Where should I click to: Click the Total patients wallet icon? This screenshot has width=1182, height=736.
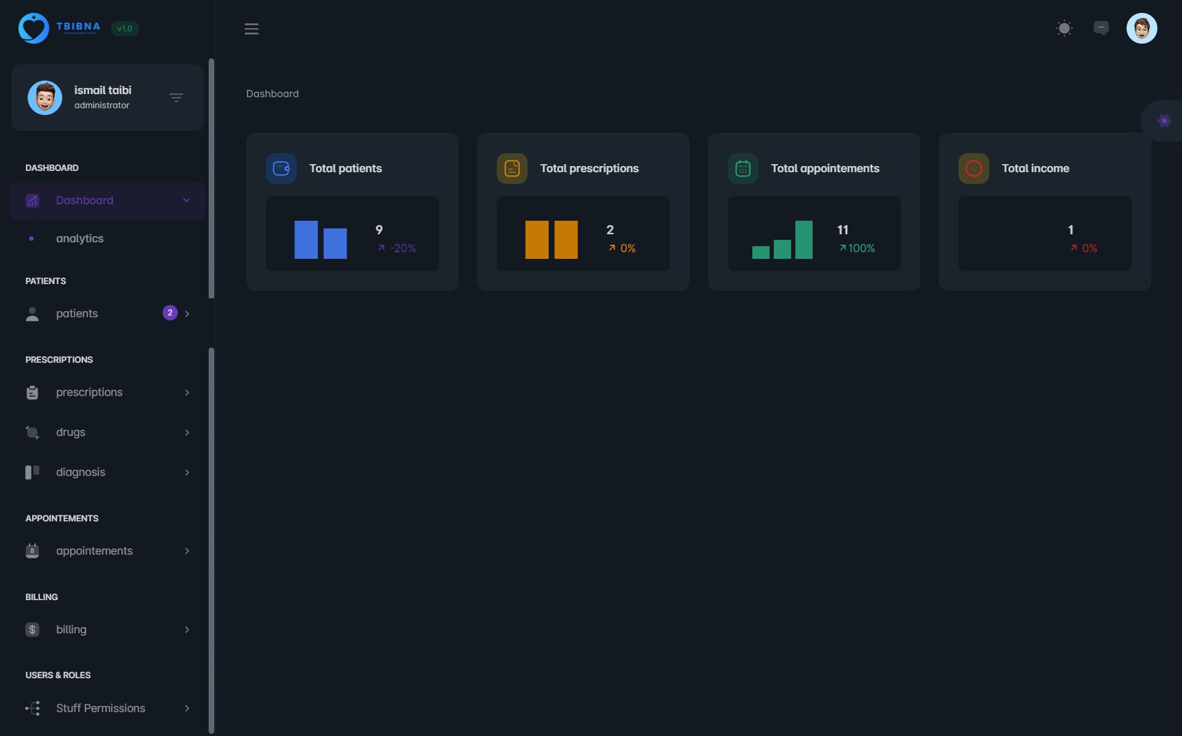pos(281,168)
